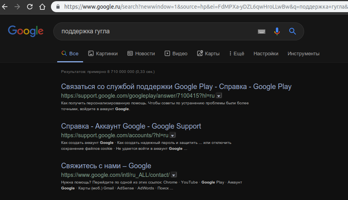Screen dimensions: 348x200
Task: Click the address bar URL
Action: 206,7
